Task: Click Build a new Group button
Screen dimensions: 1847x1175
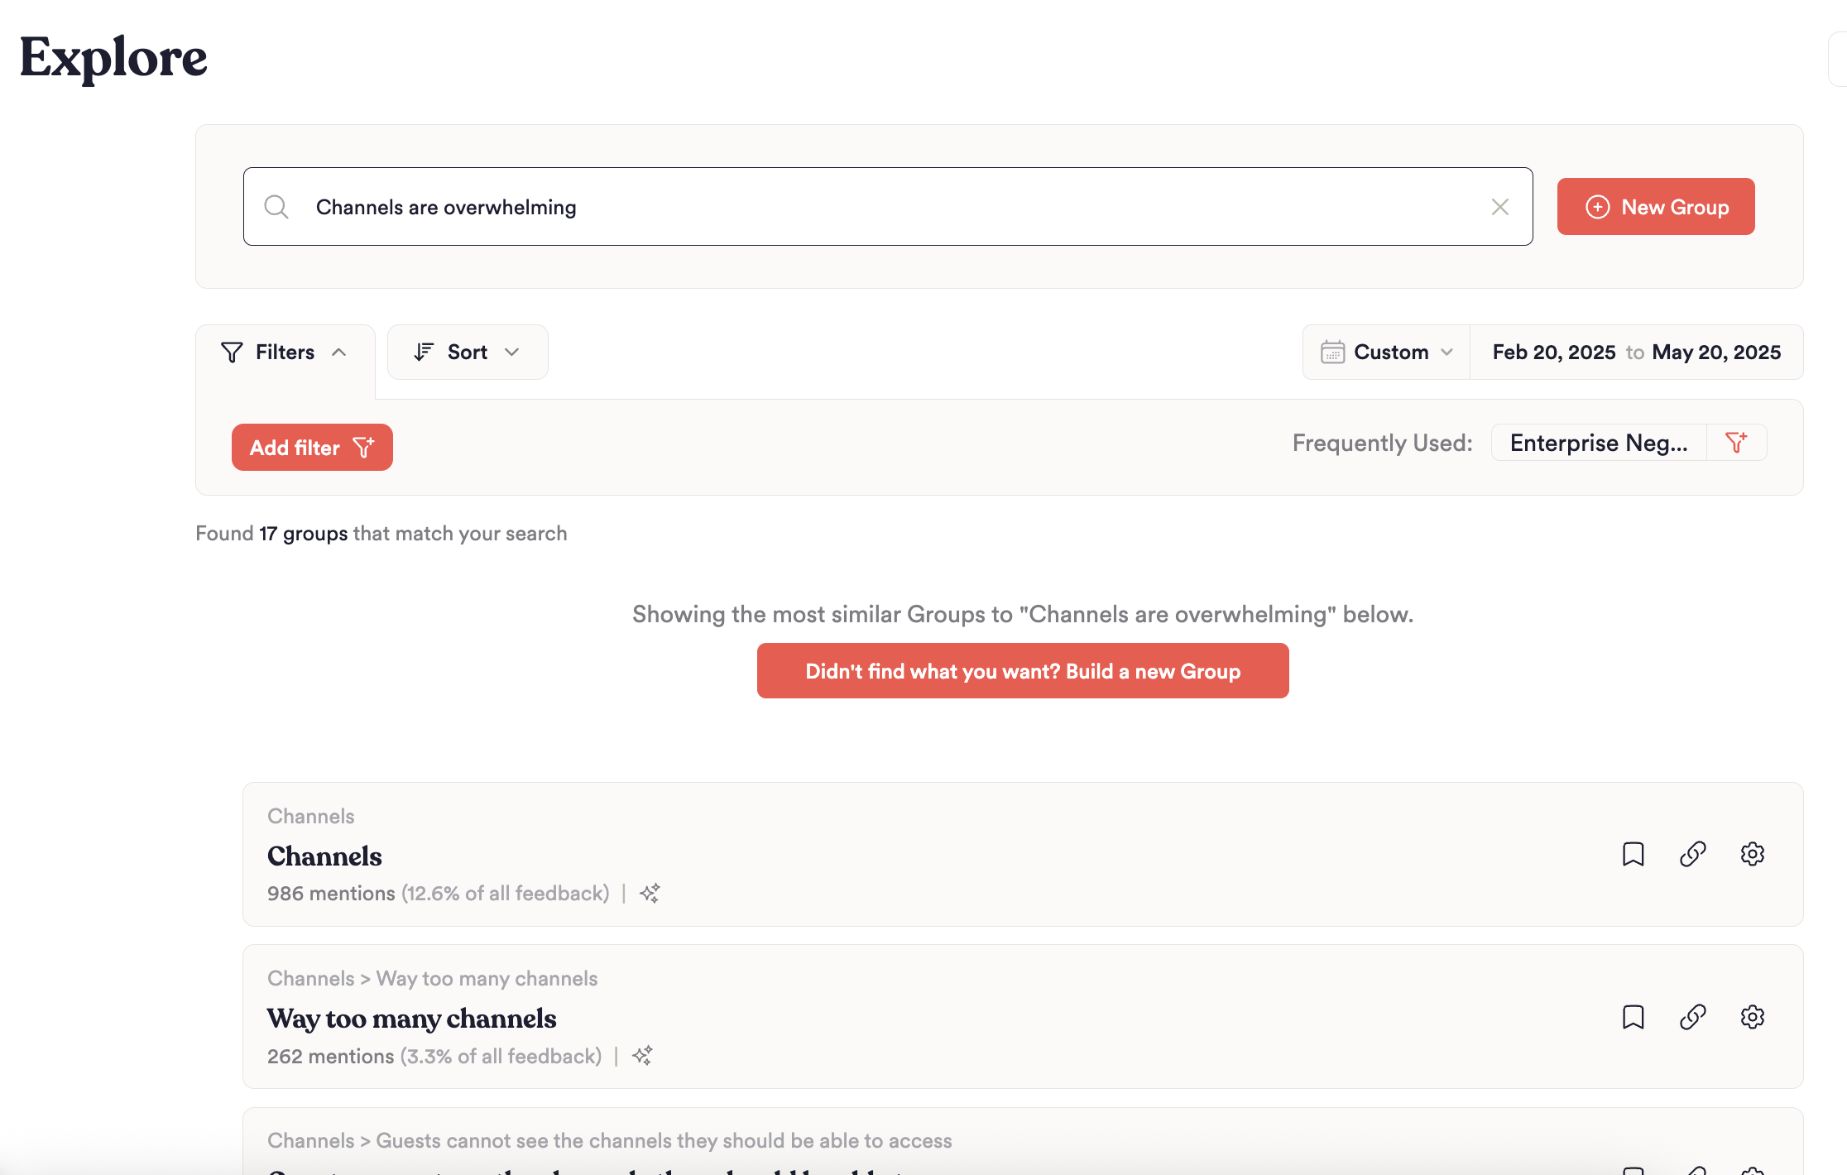Action: point(1022,671)
